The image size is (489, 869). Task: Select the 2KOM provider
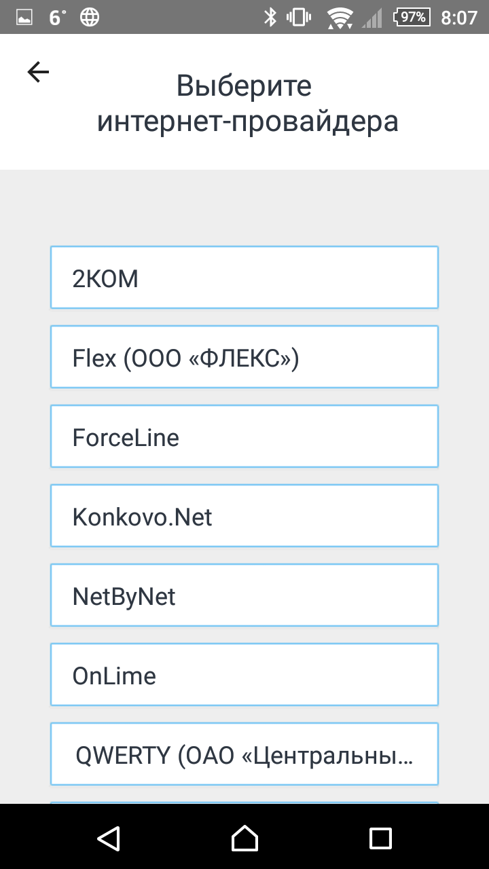click(244, 278)
